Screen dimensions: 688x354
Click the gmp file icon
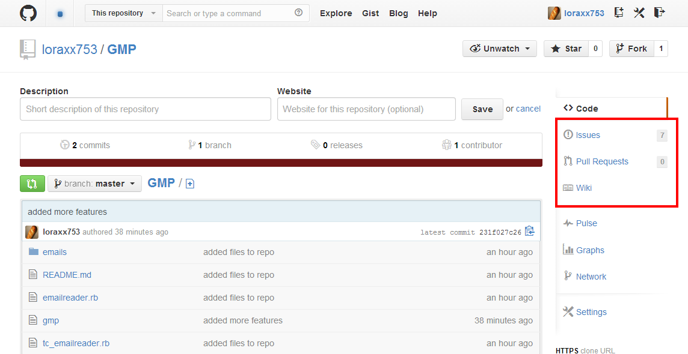[x=33, y=320]
